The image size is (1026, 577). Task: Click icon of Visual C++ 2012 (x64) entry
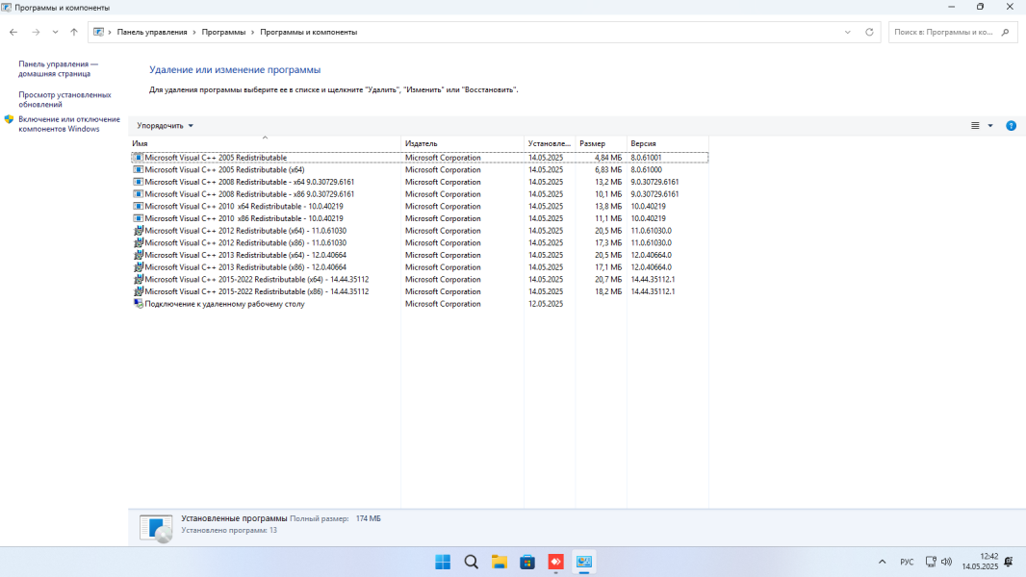(138, 231)
